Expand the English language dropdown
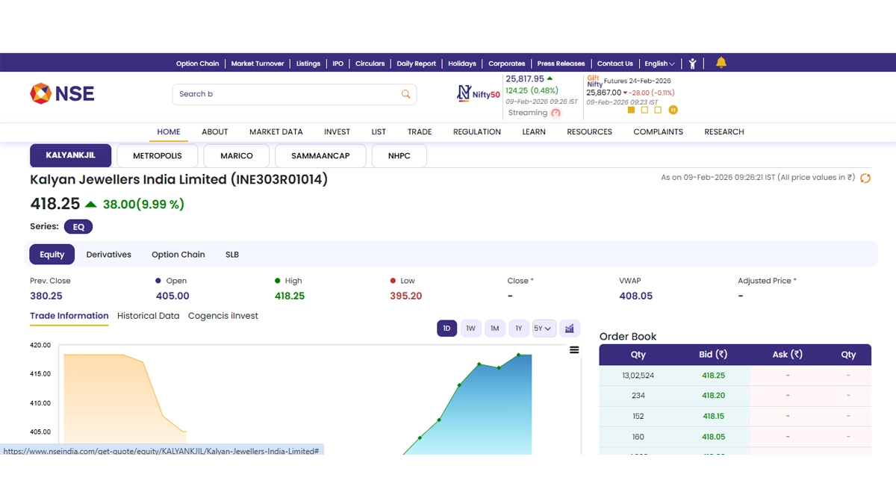 click(x=659, y=63)
